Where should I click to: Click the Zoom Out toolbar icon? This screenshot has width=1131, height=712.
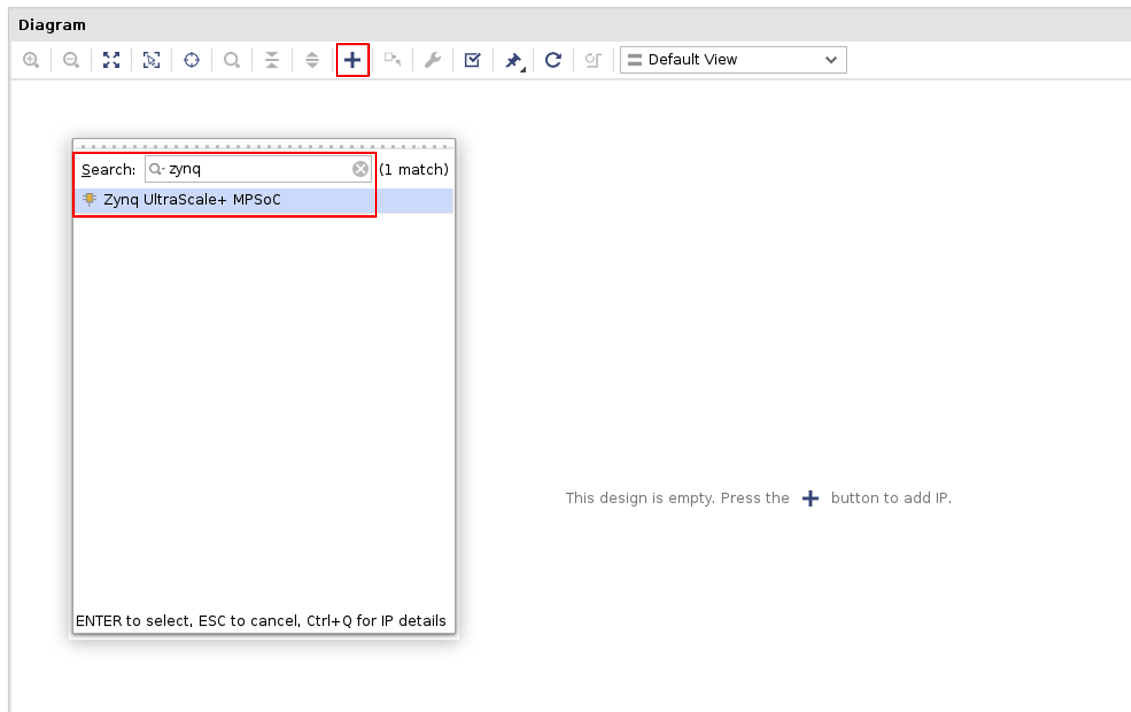tap(71, 60)
